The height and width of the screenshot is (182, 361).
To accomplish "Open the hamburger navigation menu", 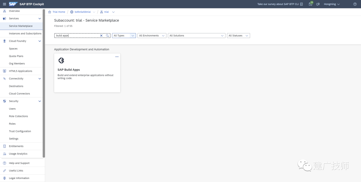I will (x=4, y=4).
